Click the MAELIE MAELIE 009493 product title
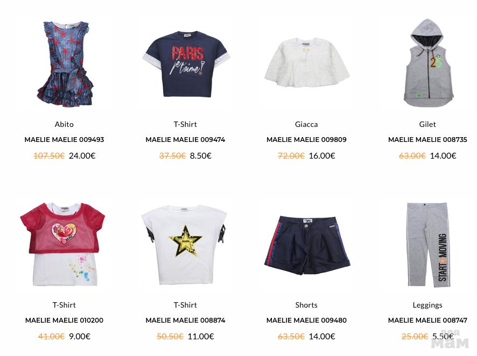The image size is (477, 356). [x=64, y=140]
